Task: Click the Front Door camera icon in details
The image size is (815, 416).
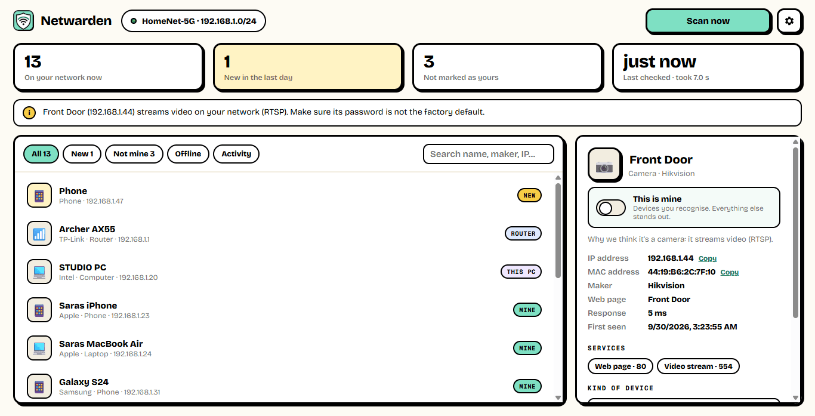Action: click(x=604, y=165)
